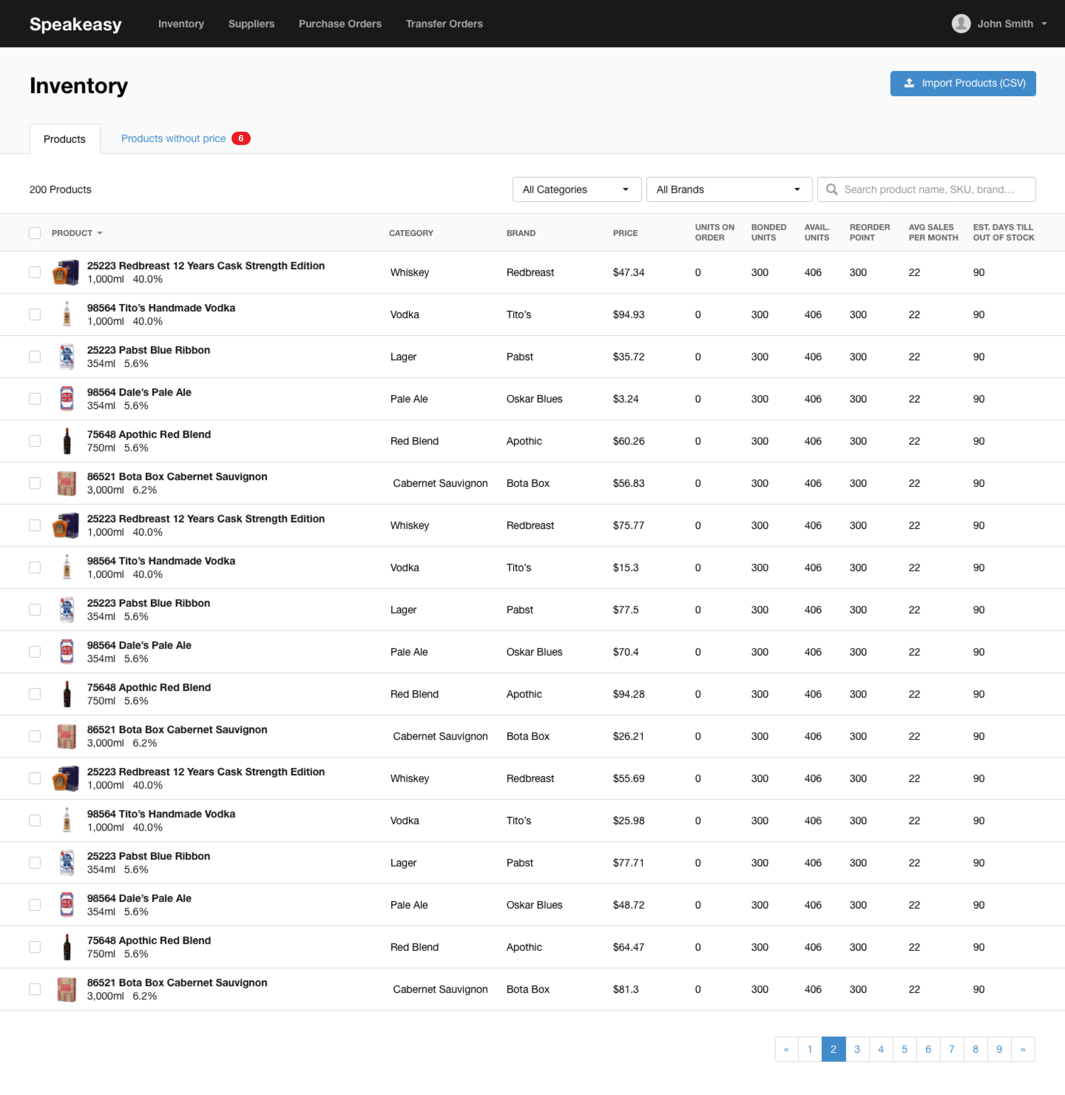Viewport: 1065px width, 1095px height.
Task: Click the Suppliers nav menu icon
Action: (251, 23)
